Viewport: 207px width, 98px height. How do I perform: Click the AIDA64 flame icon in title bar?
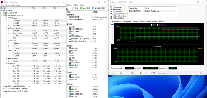click(x=110, y=2)
